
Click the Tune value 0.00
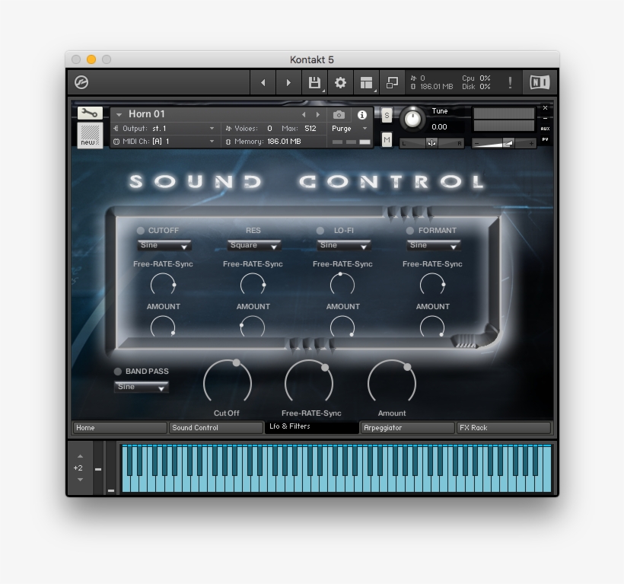(439, 127)
